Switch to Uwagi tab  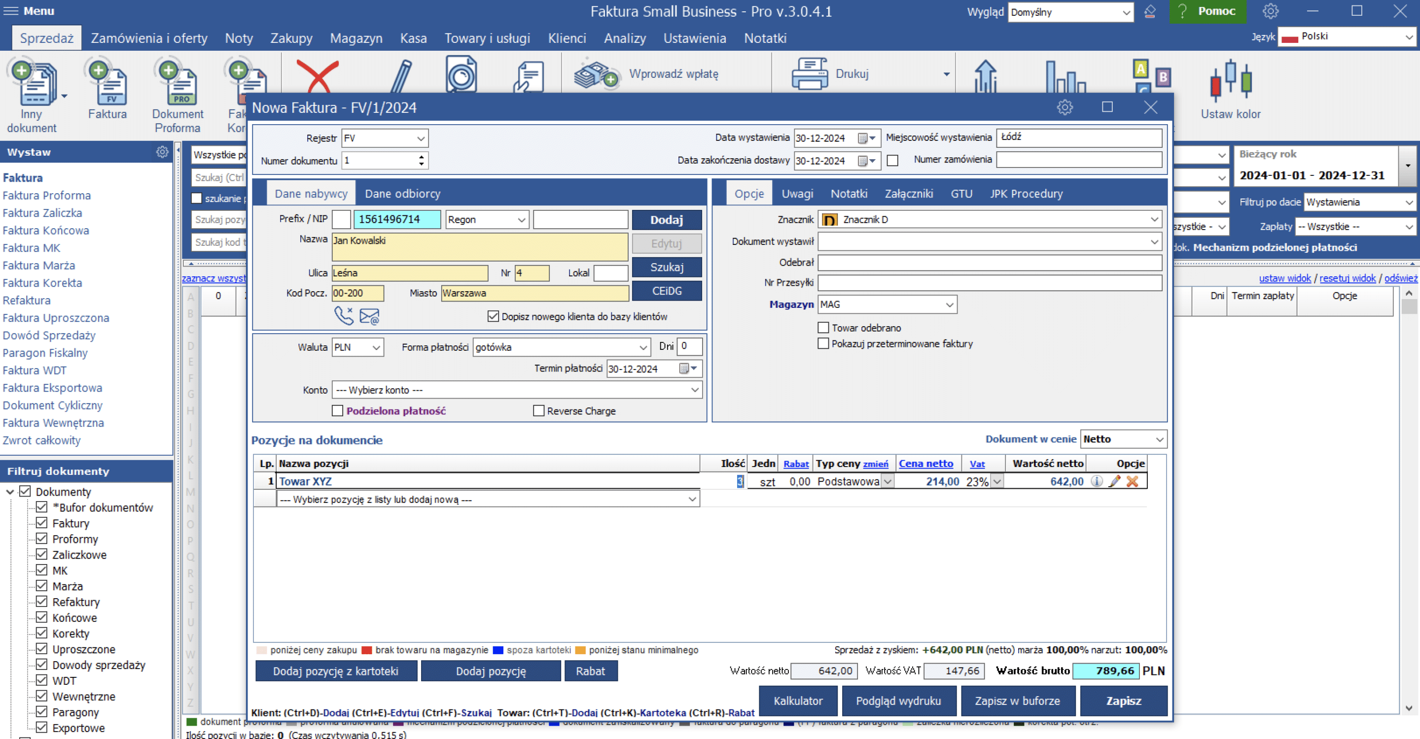coord(797,194)
